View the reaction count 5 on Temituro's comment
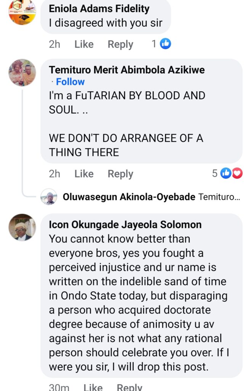Screen dimensions: 251x391 215,173
